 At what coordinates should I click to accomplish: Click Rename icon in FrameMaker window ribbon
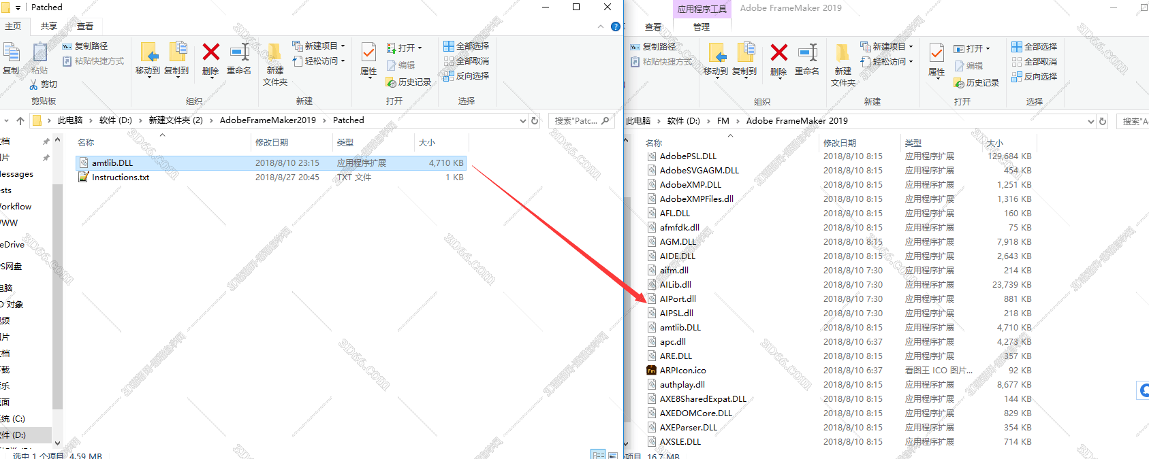(807, 53)
